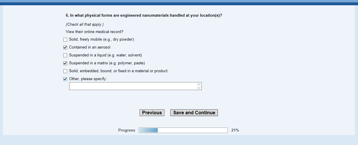Click the 'Solid, embedded, bound, or fixed' label
358x145 pixels.
tap(118, 71)
